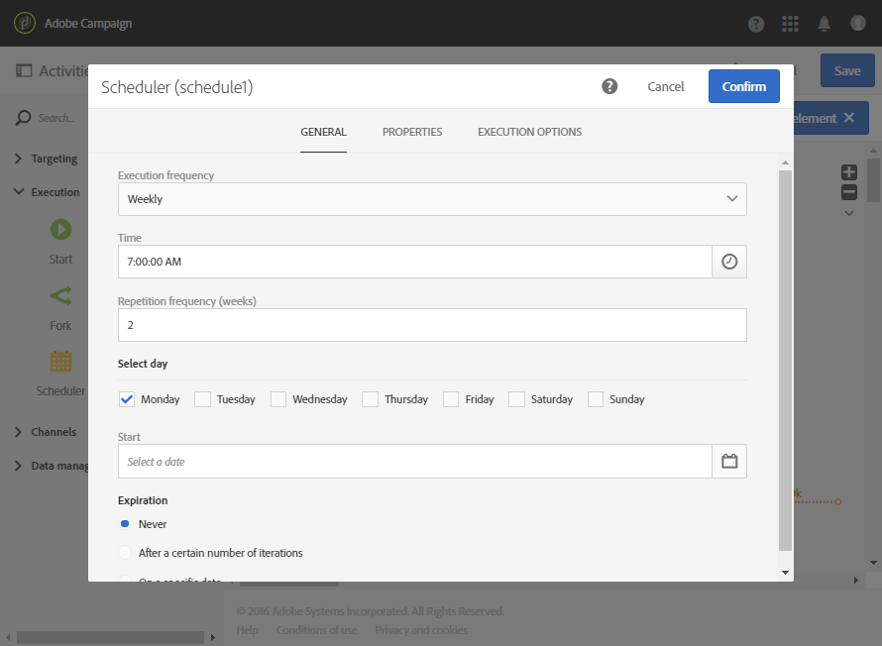Viewport: 882px width, 646px height.
Task: Open the apps grid icon
Action: 790,24
